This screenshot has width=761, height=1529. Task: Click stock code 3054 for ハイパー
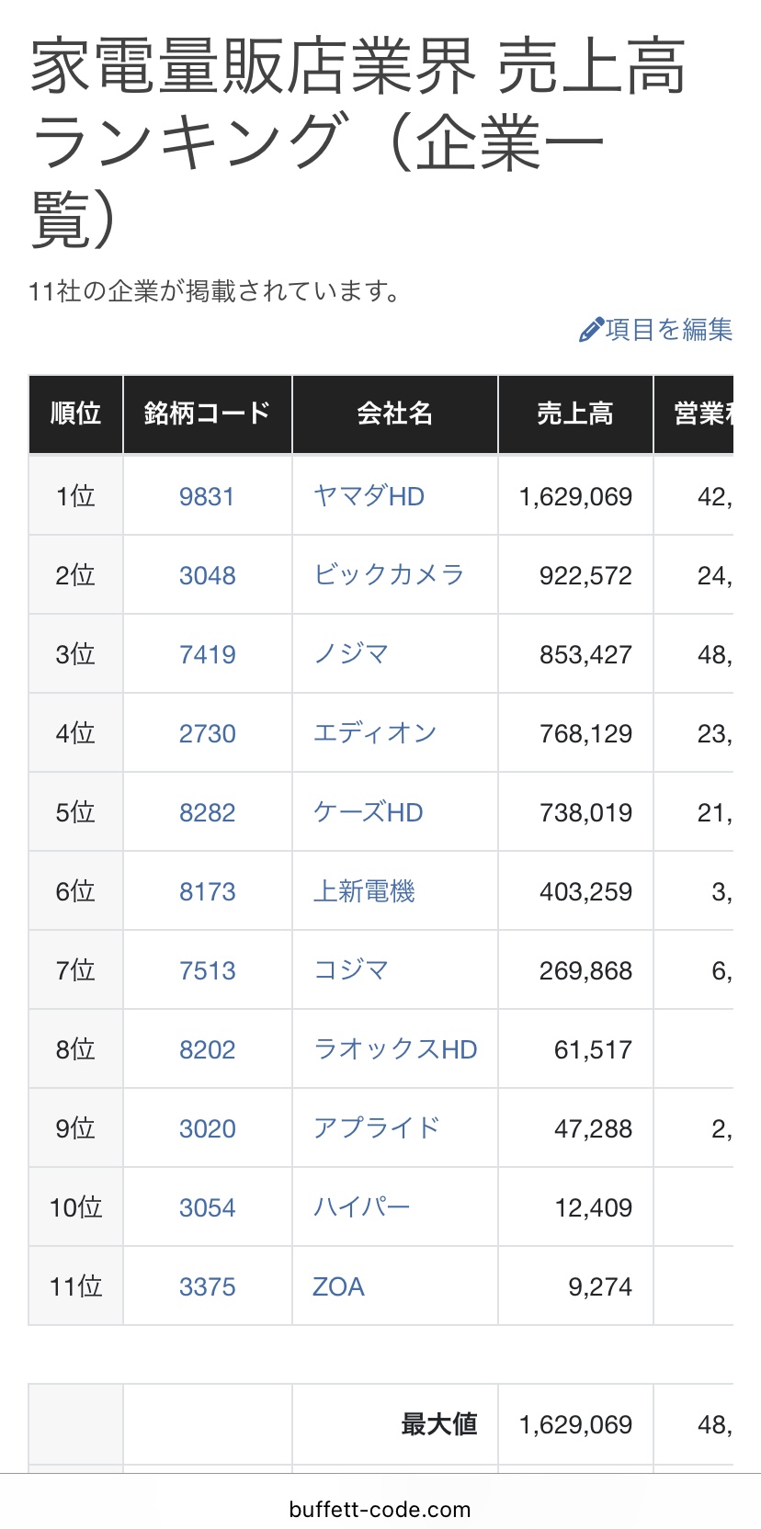(207, 1207)
